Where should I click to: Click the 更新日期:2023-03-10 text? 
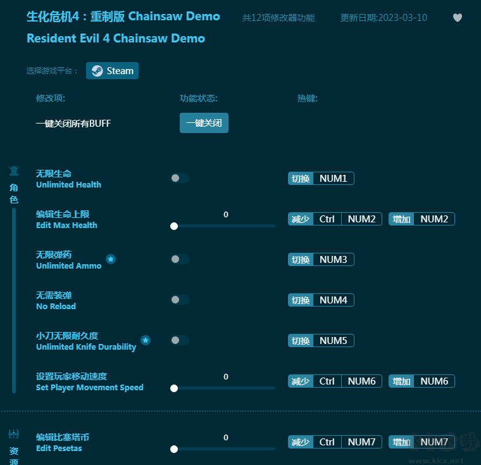(384, 18)
